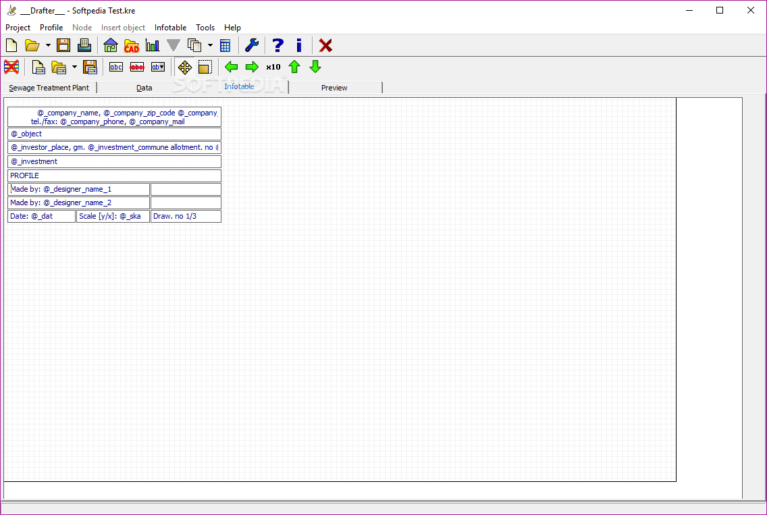The width and height of the screenshot is (767, 515).
Task: Switch to the Sewage Treatment Plant tab
Action: [x=49, y=88]
